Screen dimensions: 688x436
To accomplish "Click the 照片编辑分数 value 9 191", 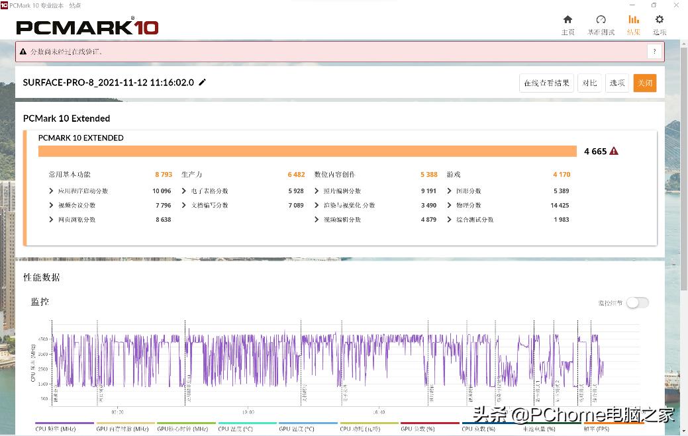I will pyautogui.click(x=428, y=191).
